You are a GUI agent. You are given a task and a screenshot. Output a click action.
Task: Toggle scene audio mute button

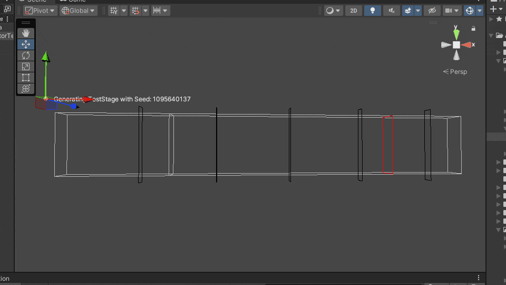pyautogui.click(x=391, y=11)
